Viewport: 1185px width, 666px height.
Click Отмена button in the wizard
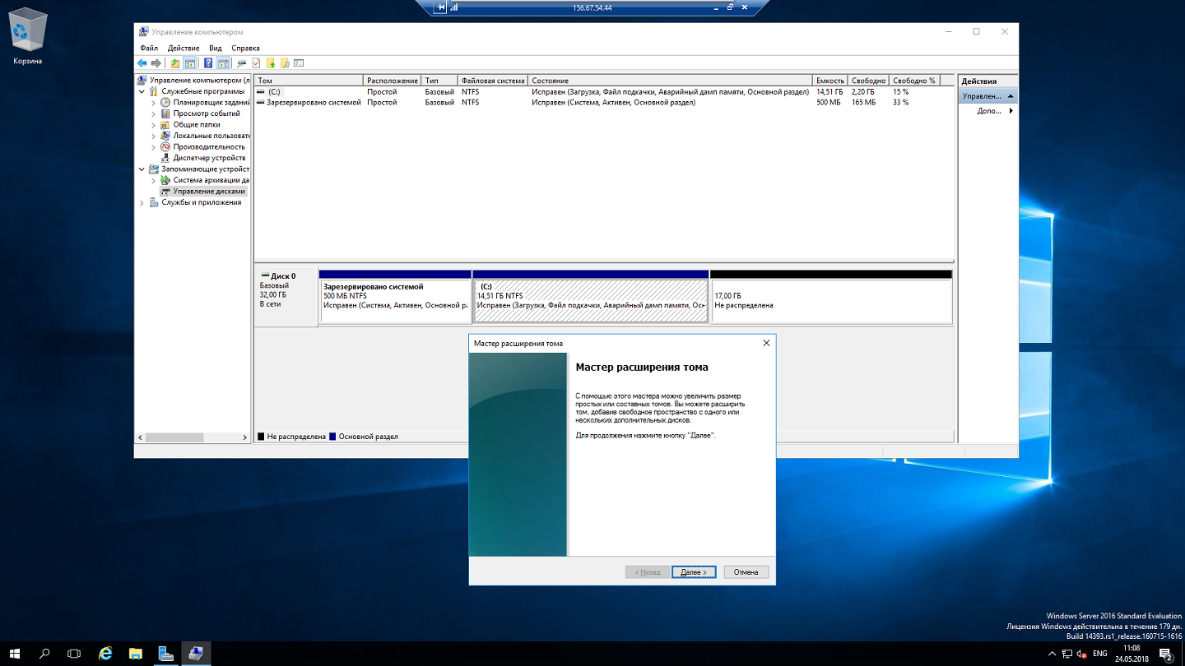pyautogui.click(x=746, y=572)
